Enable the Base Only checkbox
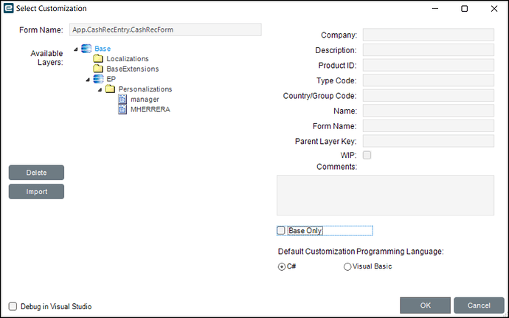This screenshot has width=509, height=318. (281, 231)
